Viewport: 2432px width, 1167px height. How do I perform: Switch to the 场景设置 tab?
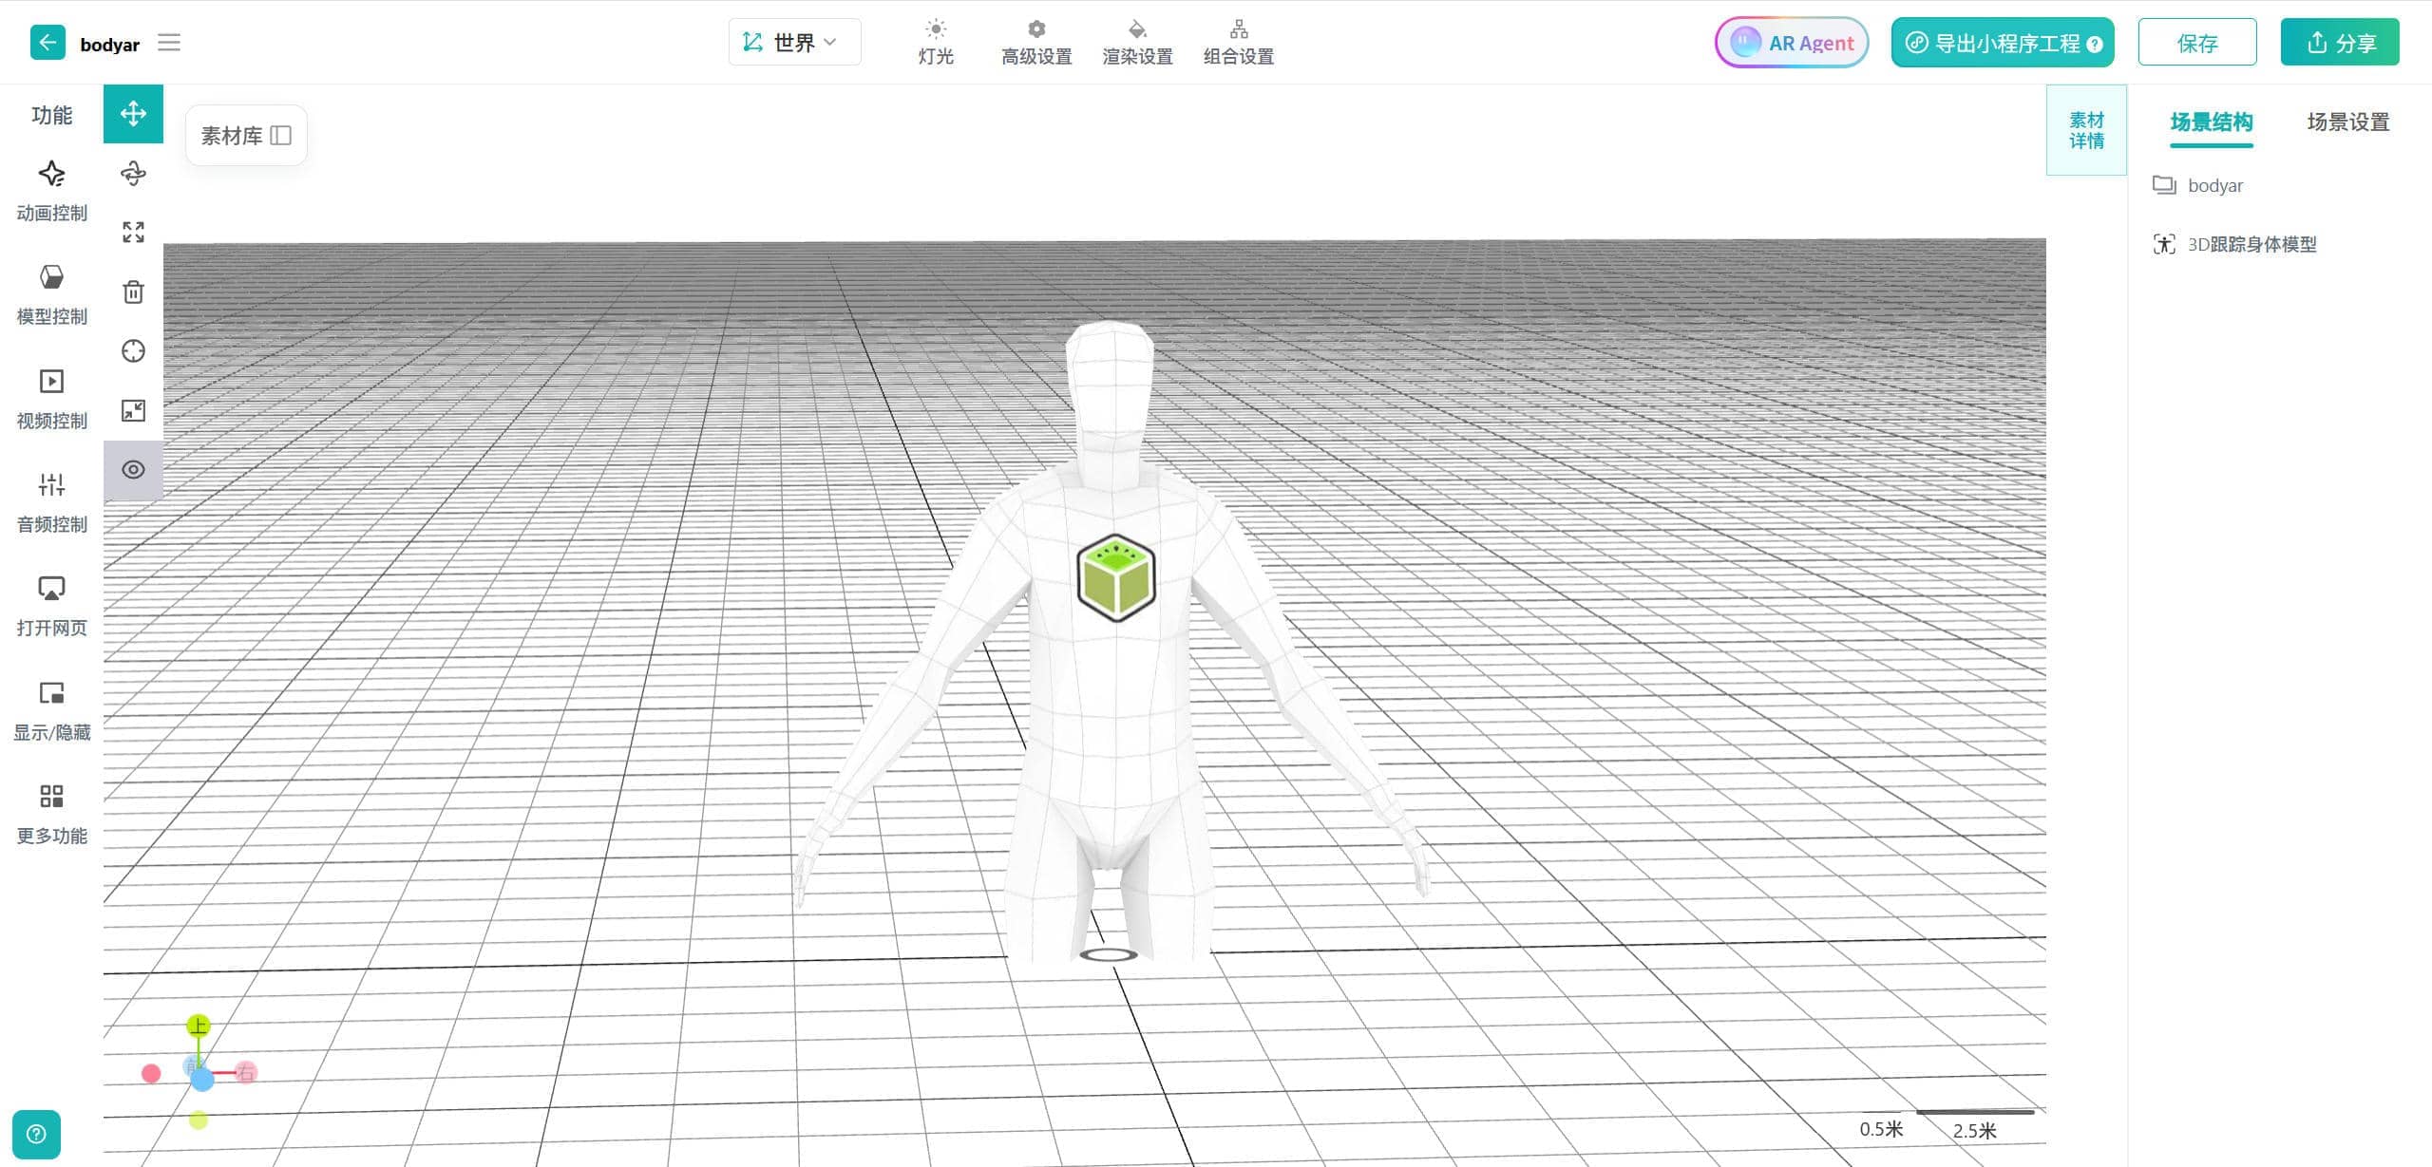[x=2347, y=122]
